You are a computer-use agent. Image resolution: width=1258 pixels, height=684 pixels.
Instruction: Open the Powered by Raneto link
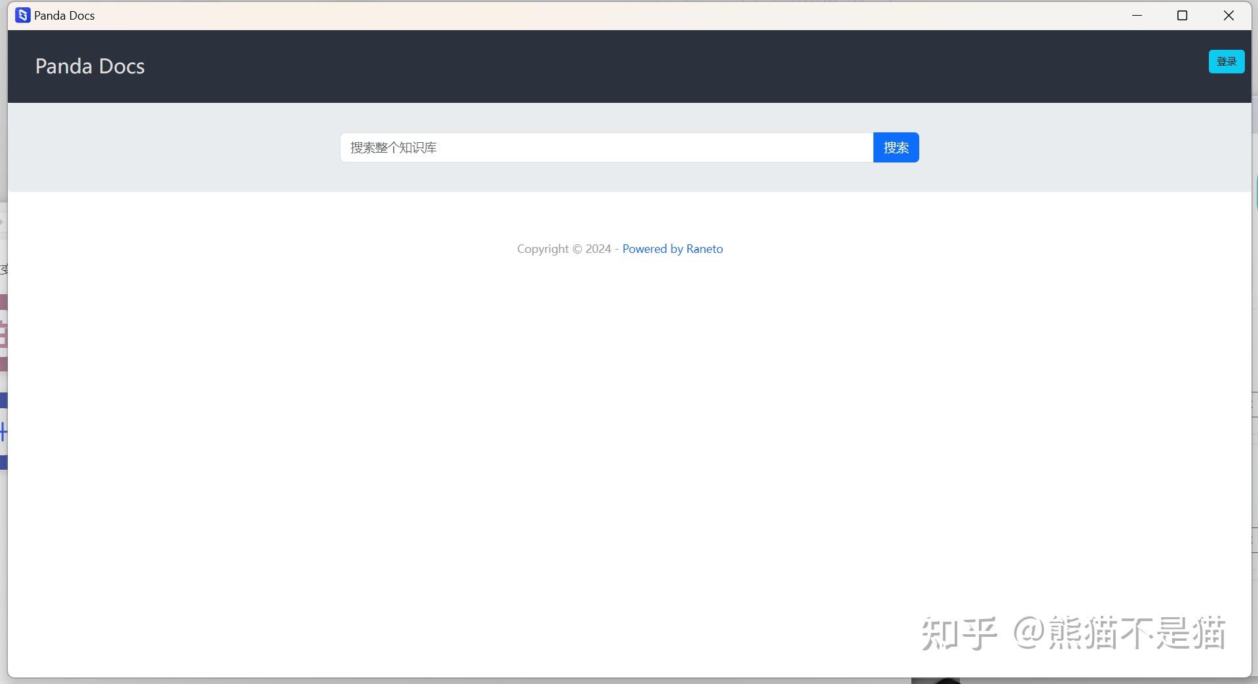672,249
